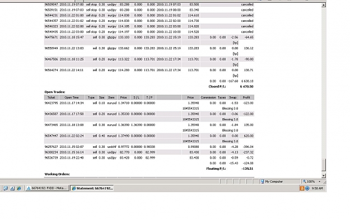Click the Size column header
The height and width of the screenshot is (219, 350).
click(x=102, y=97)
